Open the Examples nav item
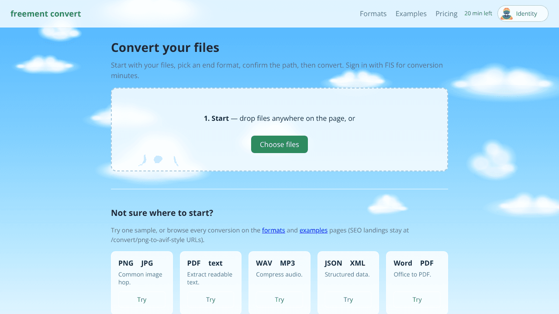 click(411, 14)
